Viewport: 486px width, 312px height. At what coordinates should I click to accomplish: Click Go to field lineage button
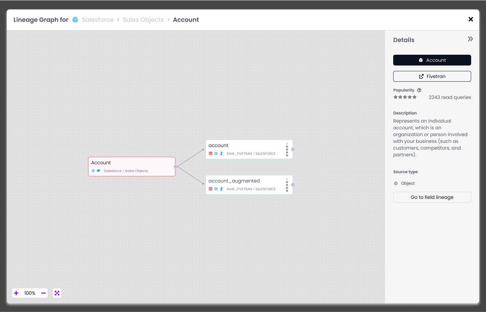(x=432, y=197)
